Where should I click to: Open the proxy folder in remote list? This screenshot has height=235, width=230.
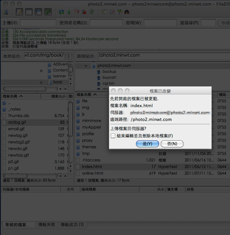tap(87, 141)
